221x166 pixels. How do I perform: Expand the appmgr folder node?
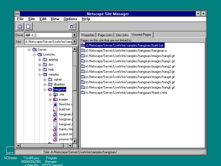pyautogui.click(x=40, y=60)
